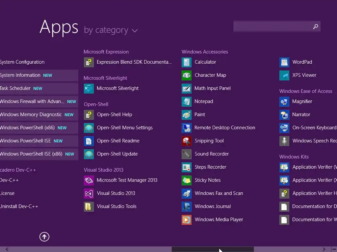Launch Visual Studio 2013 icon
The width and height of the screenshot is (337, 252).
tap(89, 194)
